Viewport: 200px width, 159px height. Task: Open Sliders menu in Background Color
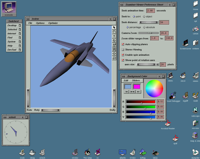(x=136, y=80)
